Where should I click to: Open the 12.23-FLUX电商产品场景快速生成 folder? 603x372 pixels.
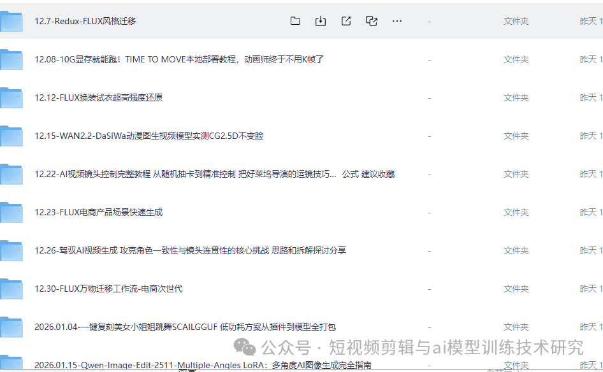99,212
